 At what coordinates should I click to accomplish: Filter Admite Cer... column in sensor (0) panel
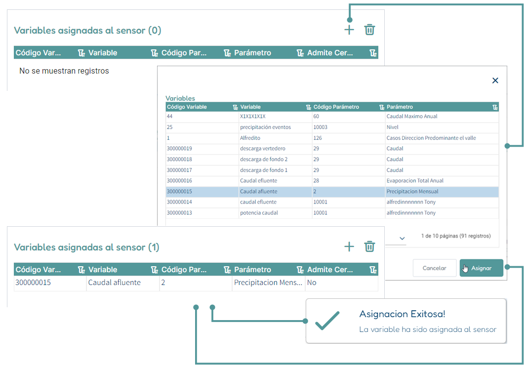click(x=373, y=53)
